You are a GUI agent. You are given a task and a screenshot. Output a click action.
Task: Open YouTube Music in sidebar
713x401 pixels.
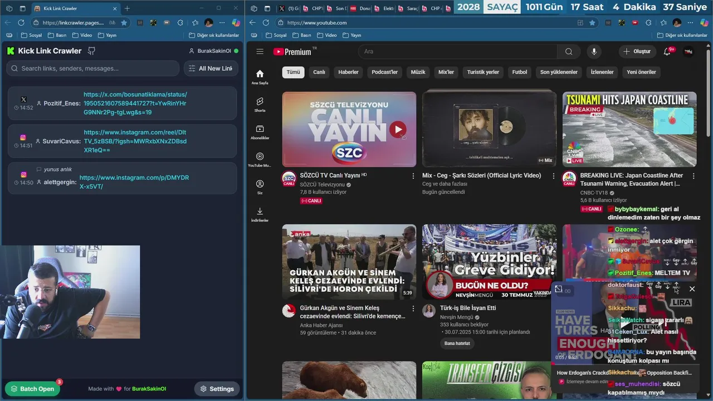coord(260,159)
